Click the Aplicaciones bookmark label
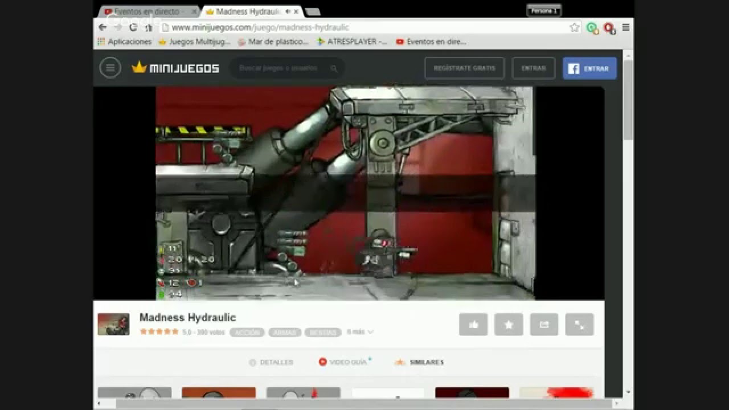Screen dimensions: 729x410 (130, 42)
